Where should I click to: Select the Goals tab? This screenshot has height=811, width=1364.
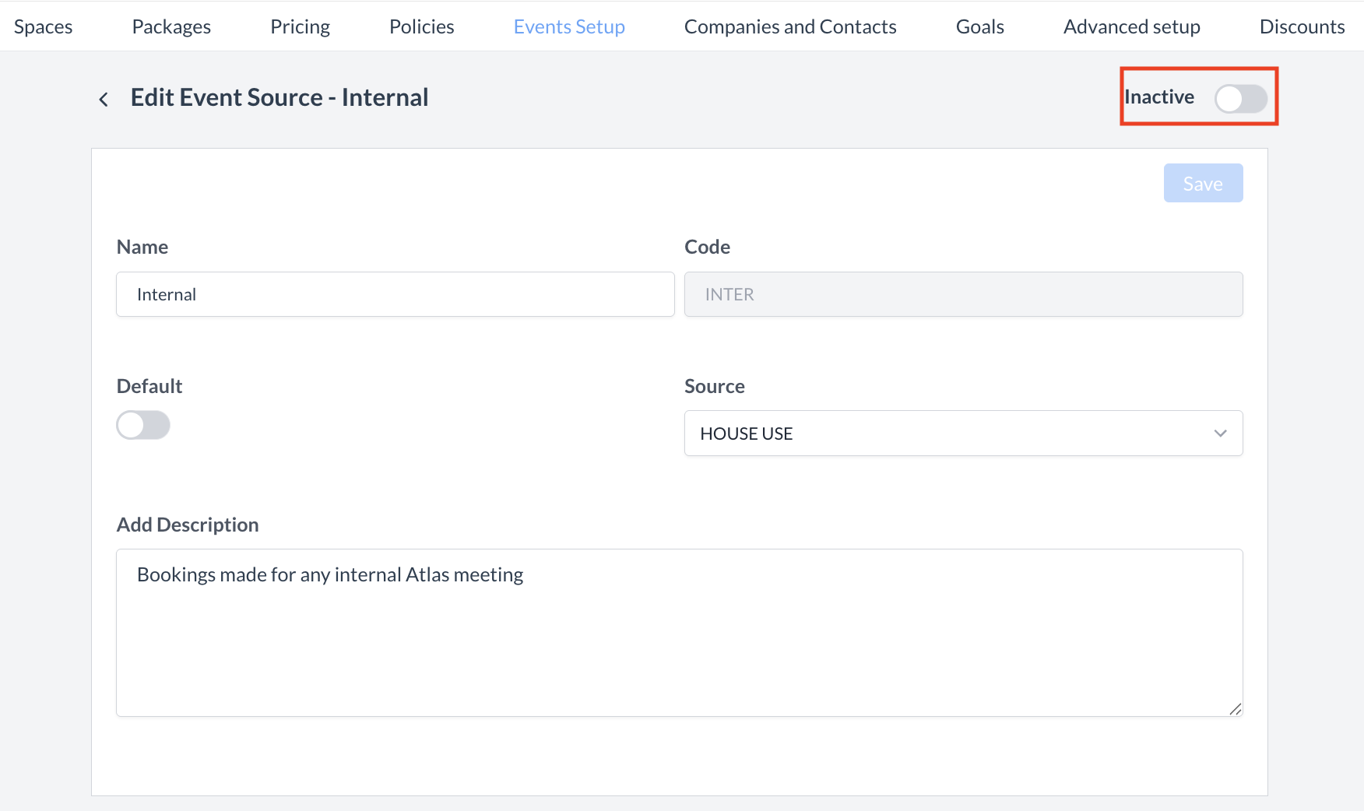click(x=979, y=26)
